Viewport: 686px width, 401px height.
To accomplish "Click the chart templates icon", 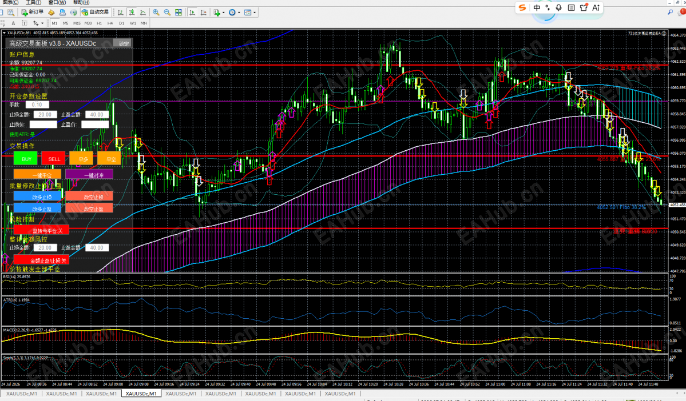I will [x=248, y=12].
